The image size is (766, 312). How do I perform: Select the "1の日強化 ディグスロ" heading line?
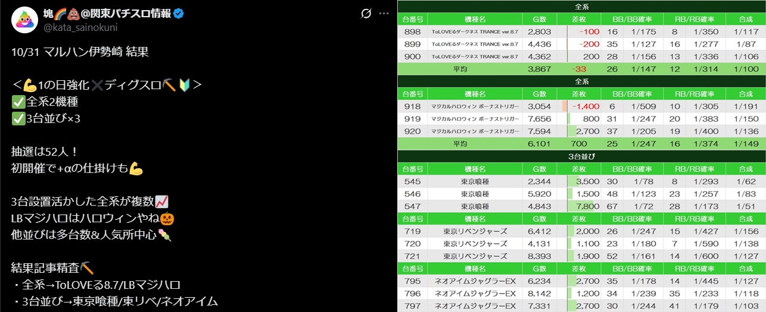pos(107,85)
